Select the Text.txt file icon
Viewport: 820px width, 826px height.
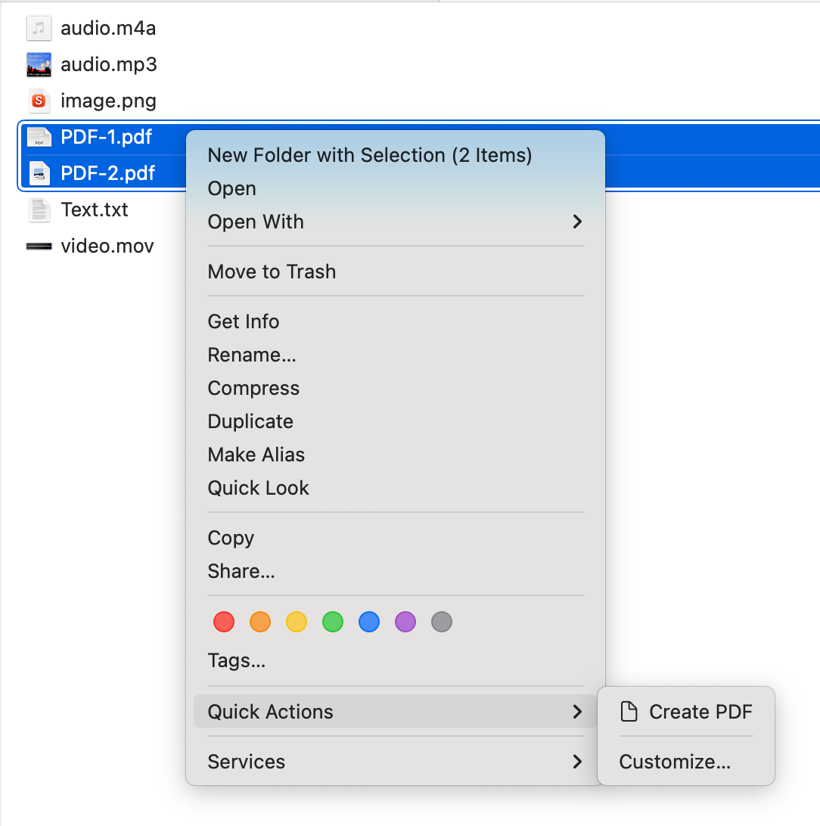pyautogui.click(x=39, y=210)
